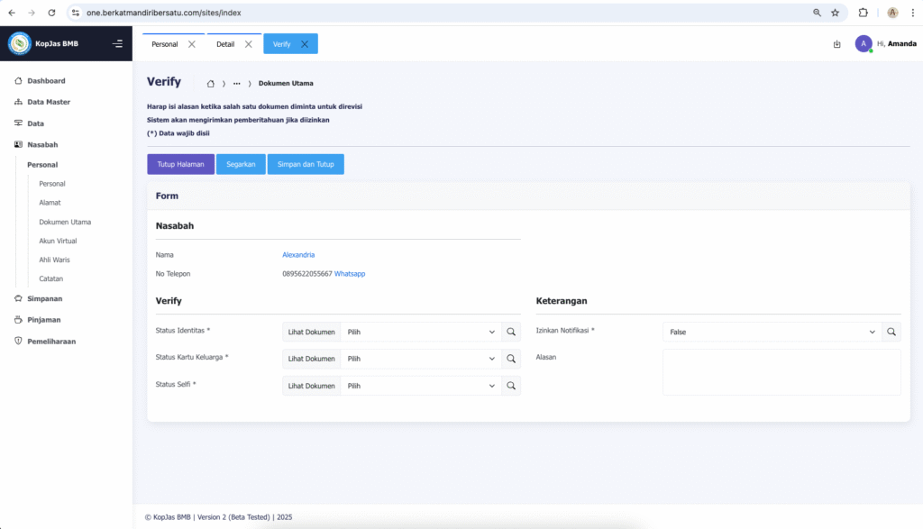Close the Detail tab

[249, 44]
